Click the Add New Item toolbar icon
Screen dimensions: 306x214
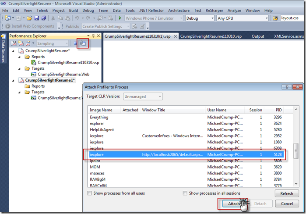pyautogui.click(x=19, y=18)
